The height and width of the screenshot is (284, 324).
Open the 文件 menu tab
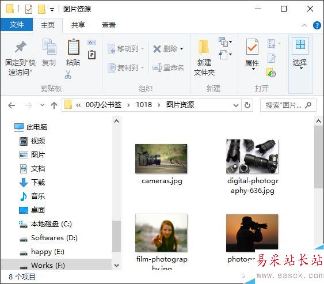point(17,25)
